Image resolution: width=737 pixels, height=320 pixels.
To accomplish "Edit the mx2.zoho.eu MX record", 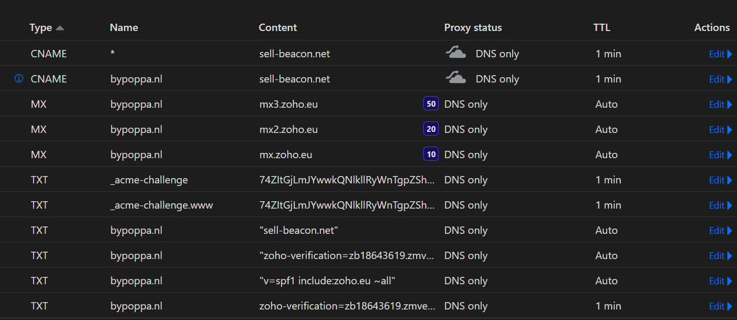I will (x=720, y=129).
